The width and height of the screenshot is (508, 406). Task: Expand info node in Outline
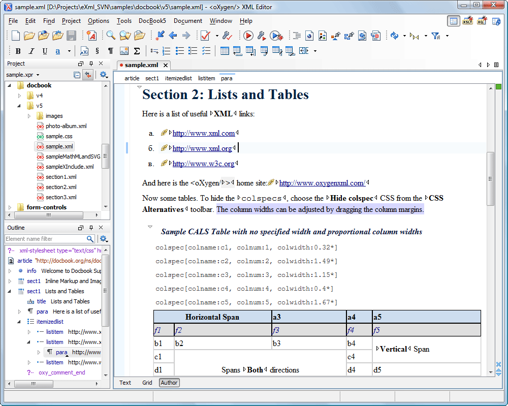click(x=10, y=271)
